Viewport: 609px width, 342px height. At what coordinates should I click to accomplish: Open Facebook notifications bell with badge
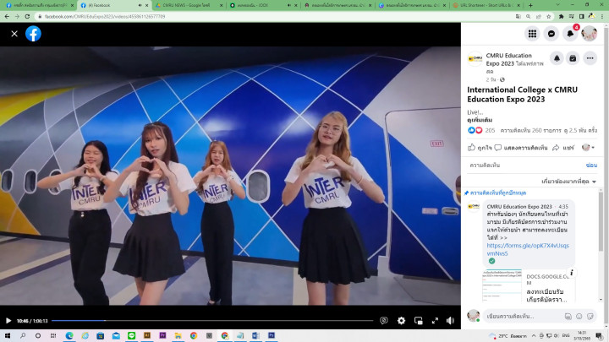click(570, 34)
